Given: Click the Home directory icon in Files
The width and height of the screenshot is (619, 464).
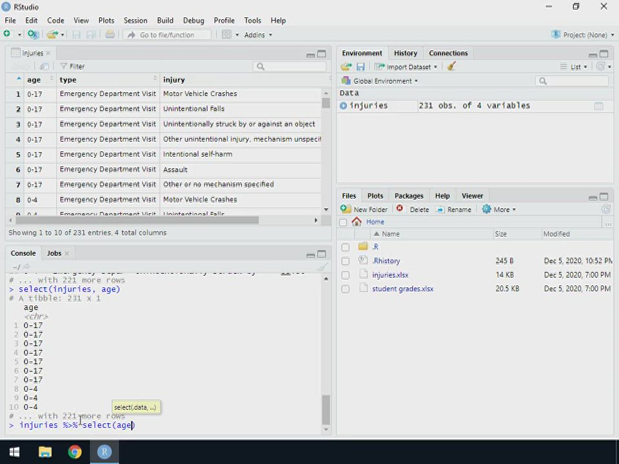Looking at the screenshot, I should 357,222.
